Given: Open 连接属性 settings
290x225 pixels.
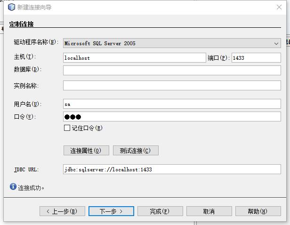Looking at the screenshot, I should (x=86, y=151).
